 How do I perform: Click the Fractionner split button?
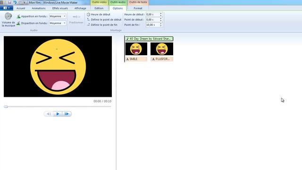tap(76, 19)
